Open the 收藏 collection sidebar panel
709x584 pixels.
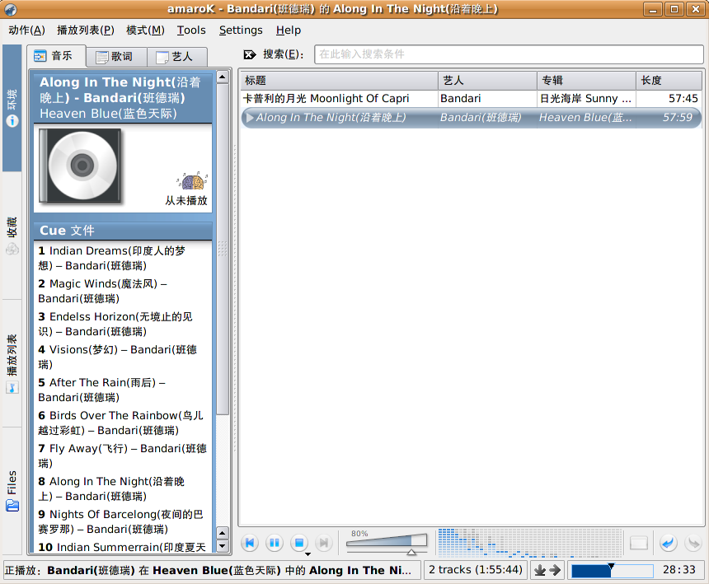pos(12,236)
